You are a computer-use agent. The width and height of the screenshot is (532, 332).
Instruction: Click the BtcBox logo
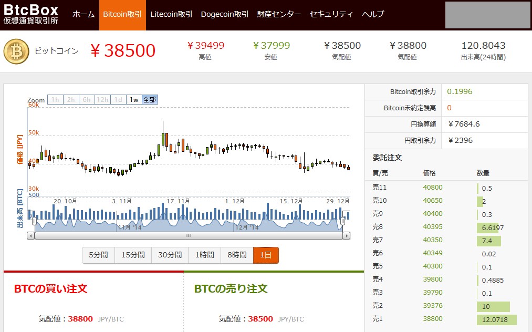pyautogui.click(x=31, y=14)
